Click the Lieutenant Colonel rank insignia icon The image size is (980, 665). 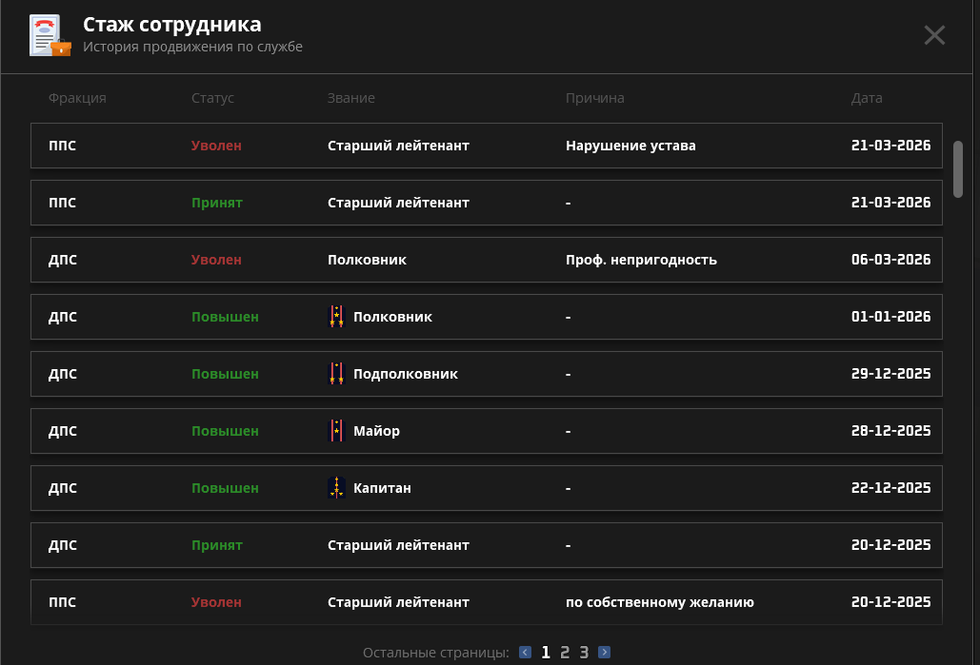[336, 374]
